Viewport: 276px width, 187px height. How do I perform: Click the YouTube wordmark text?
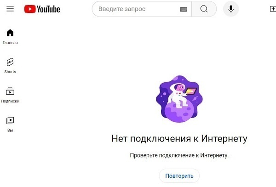click(48, 9)
